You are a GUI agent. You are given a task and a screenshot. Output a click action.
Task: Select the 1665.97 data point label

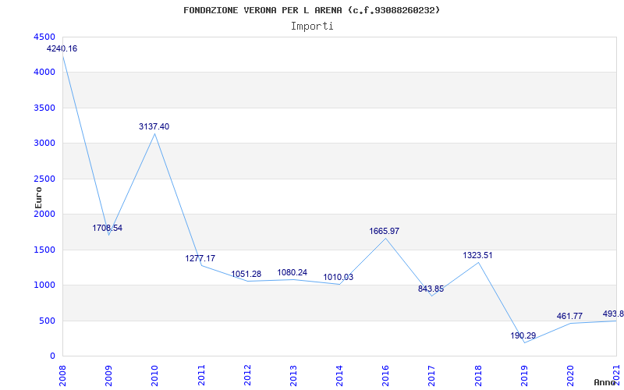tap(385, 231)
